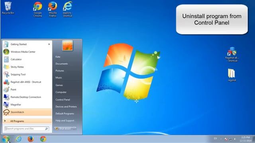Open the EN language bar selector
Image resolution: width=255 pixels, height=143 pixels.
pyautogui.click(x=215, y=139)
